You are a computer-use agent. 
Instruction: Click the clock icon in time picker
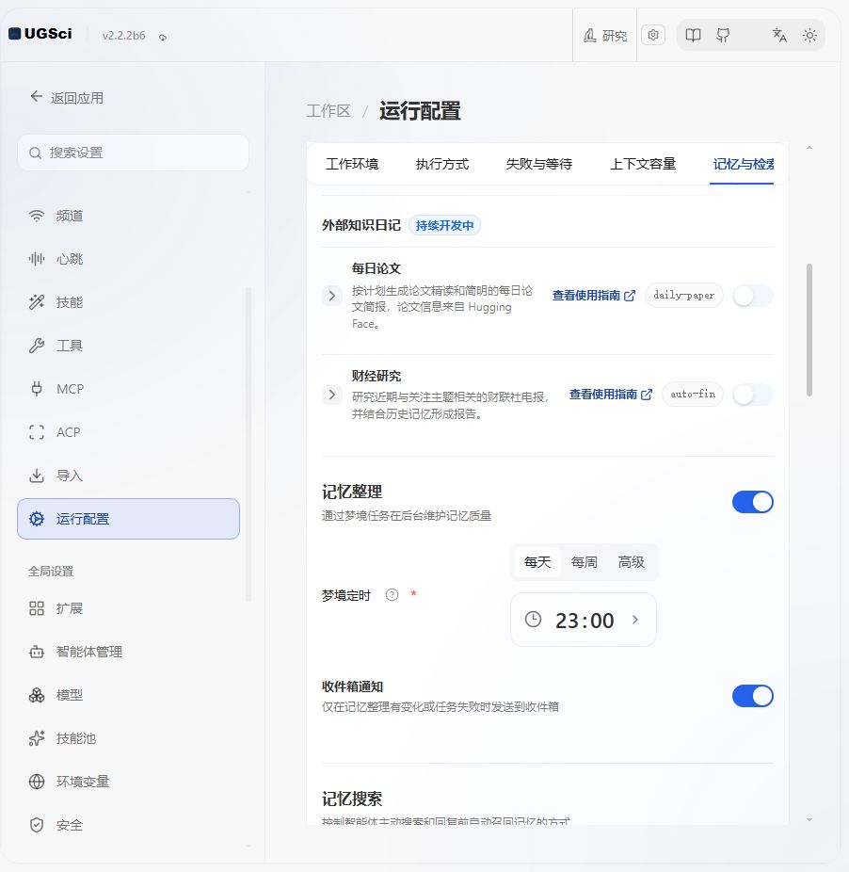point(533,620)
